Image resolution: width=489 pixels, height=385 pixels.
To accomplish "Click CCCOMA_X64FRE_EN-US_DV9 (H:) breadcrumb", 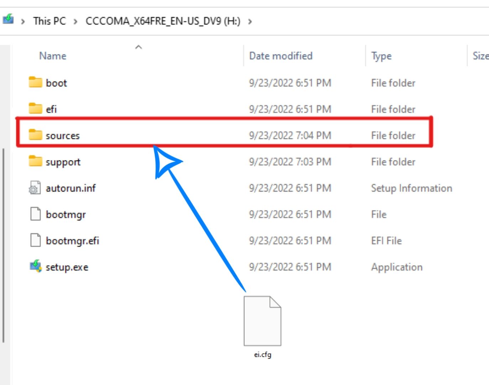I will pos(163,21).
